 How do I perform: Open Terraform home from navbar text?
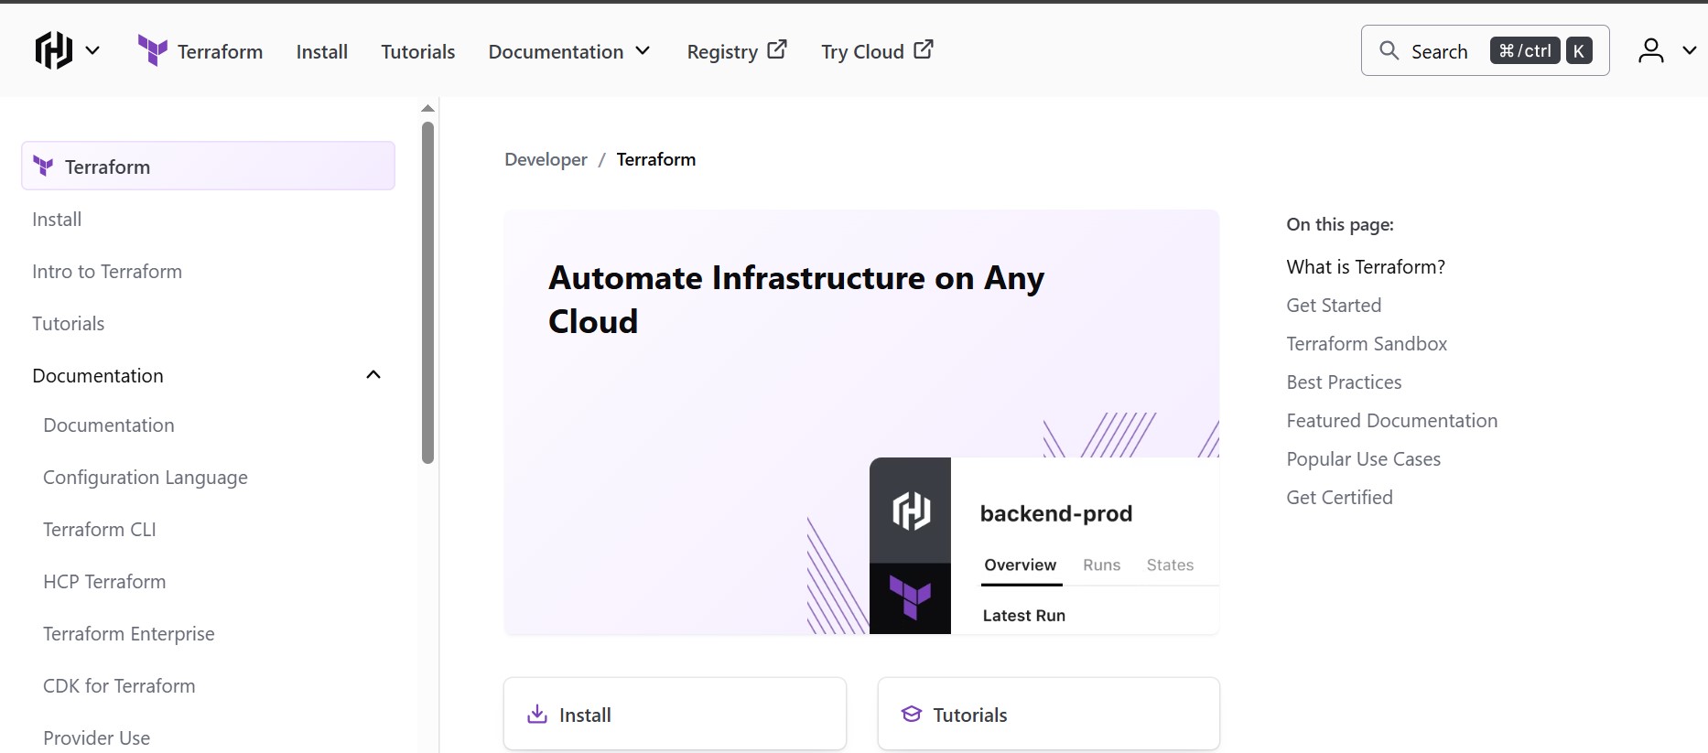220,51
